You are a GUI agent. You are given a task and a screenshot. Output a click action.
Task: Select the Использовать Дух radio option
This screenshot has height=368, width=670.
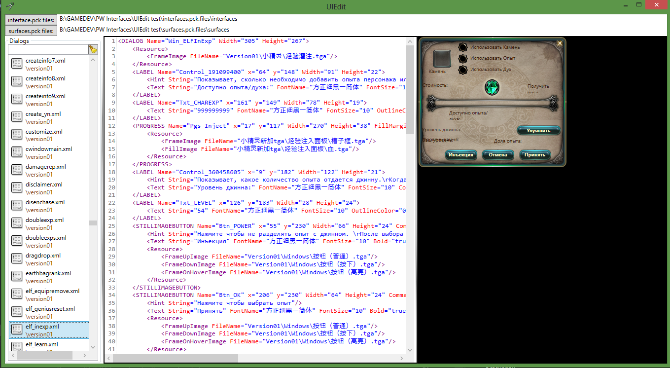tap(462, 70)
